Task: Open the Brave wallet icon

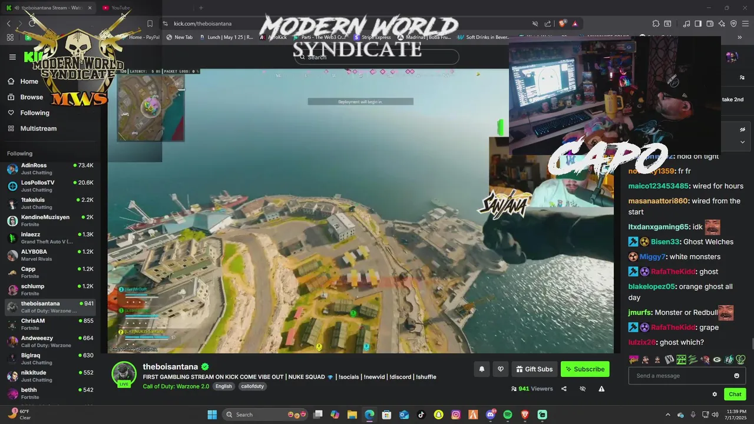Action: tap(710, 24)
